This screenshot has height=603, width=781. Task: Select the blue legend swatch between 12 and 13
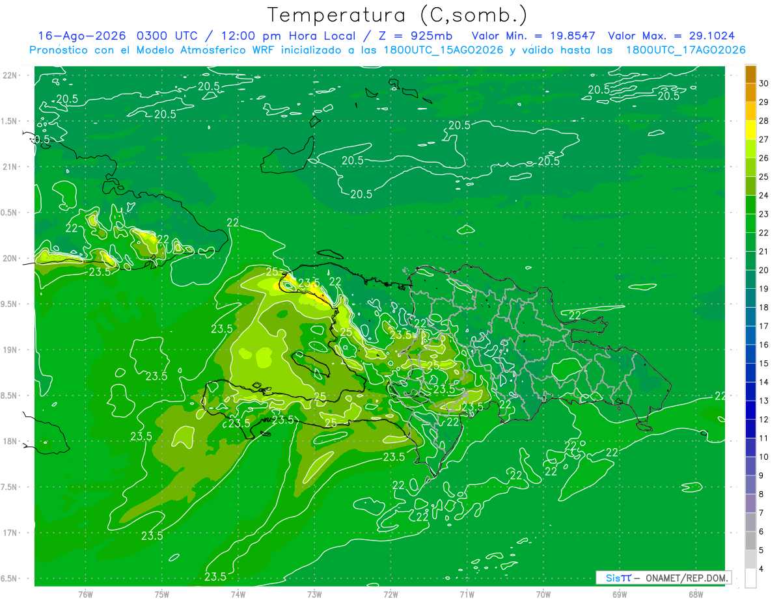coord(750,410)
